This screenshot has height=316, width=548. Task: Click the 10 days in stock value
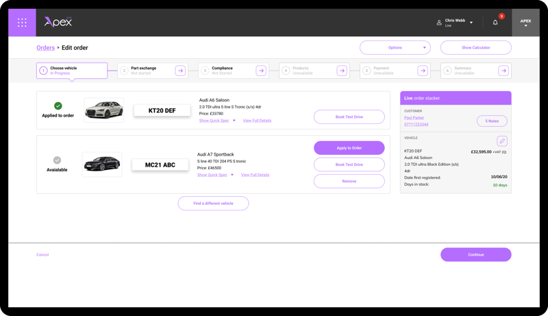point(500,185)
